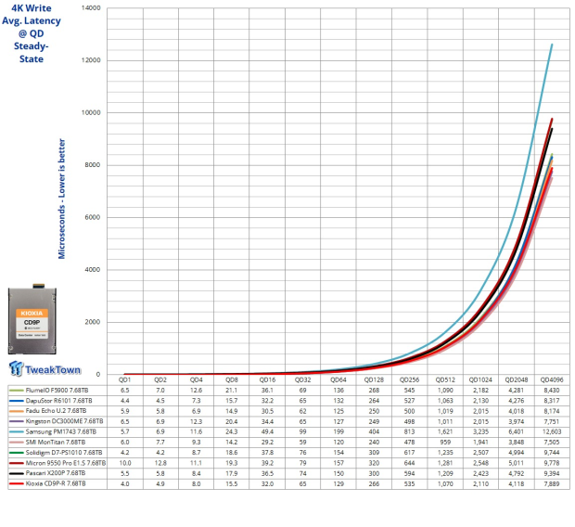Select Fadu's QD4096 value '8,174'
The height and width of the screenshot is (527, 575).
coord(552,411)
